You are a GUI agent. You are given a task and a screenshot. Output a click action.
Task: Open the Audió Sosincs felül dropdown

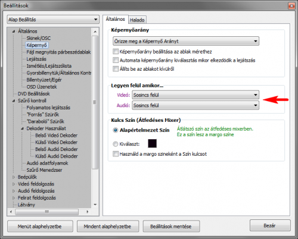tap(195, 105)
